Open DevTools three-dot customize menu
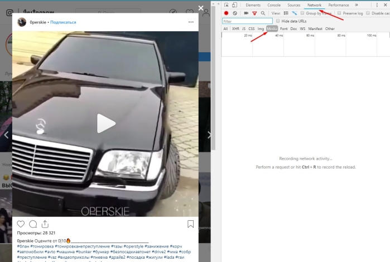 [377, 5]
